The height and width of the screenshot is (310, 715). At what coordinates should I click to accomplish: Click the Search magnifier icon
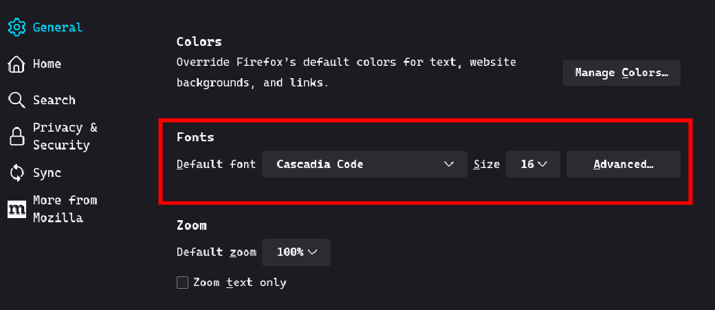point(17,100)
